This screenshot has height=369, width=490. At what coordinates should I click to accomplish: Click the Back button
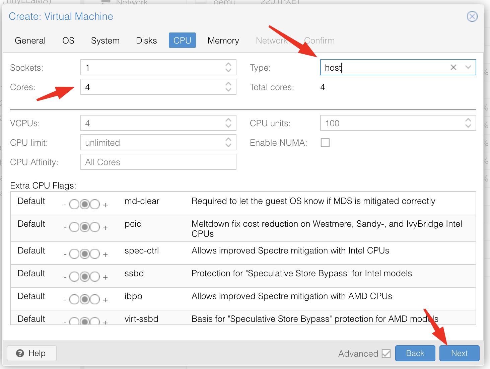point(415,353)
